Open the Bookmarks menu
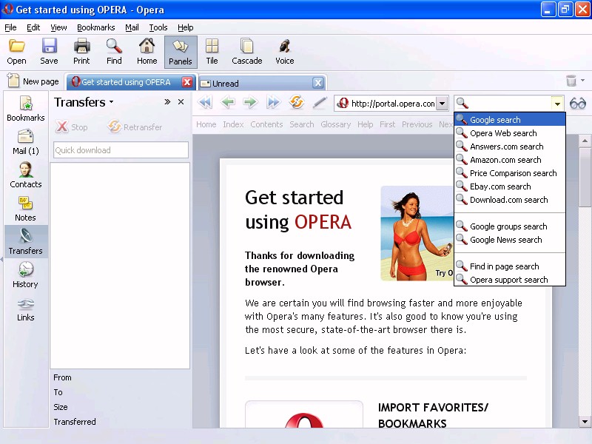Image resolution: width=592 pixels, height=444 pixels. click(x=95, y=27)
